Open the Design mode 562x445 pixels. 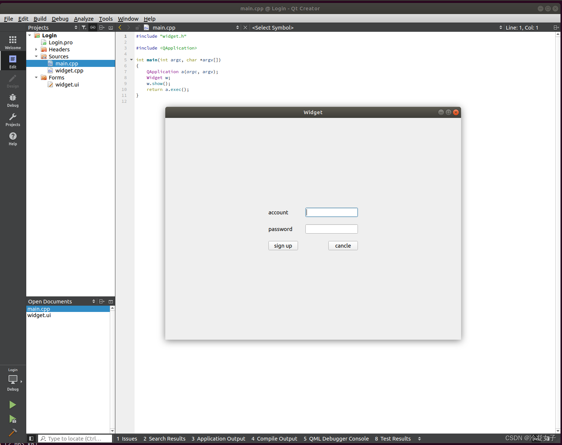pyautogui.click(x=13, y=80)
